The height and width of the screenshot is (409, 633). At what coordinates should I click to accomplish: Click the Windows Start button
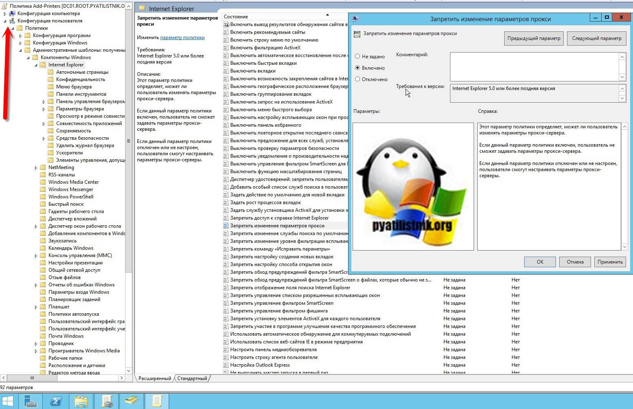click(8, 401)
